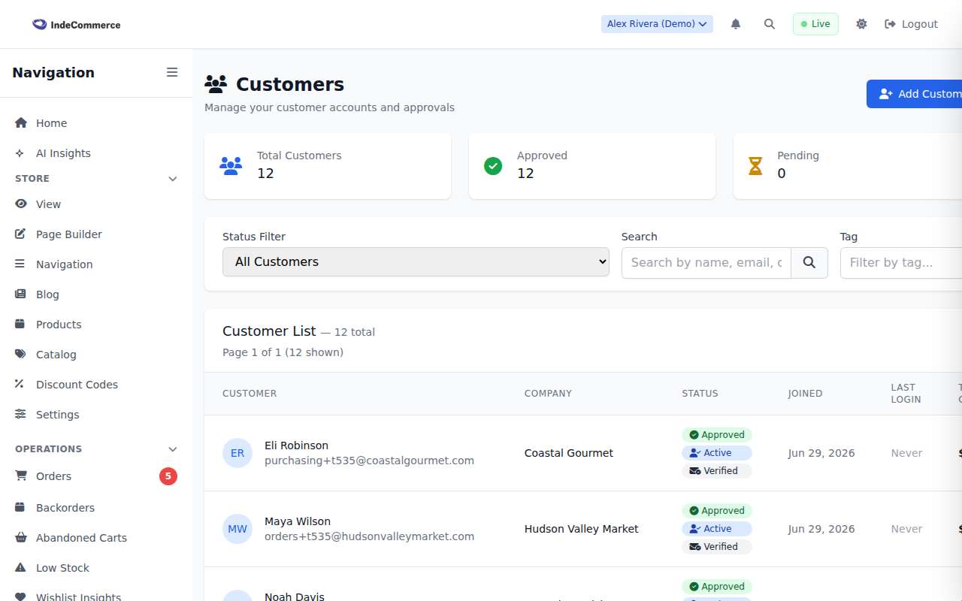Image resolution: width=962 pixels, height=601 pixels.
Task: Click the Coastal Gourmet company cell
Action: point(569,453)
